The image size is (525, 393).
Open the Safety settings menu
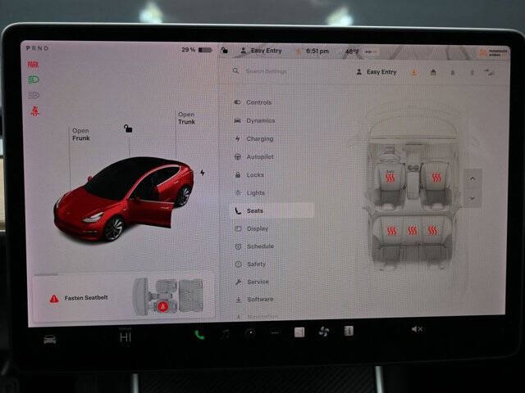250,264
